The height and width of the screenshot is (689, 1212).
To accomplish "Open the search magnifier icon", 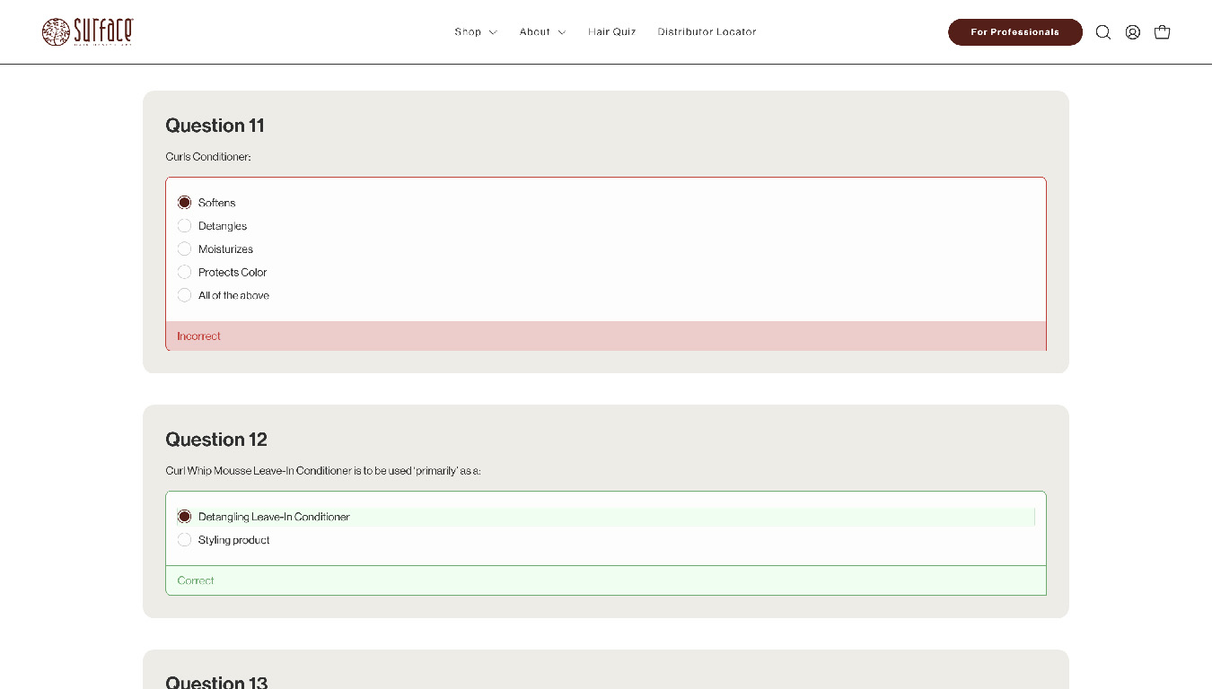I will click(x=1103, y=32).
